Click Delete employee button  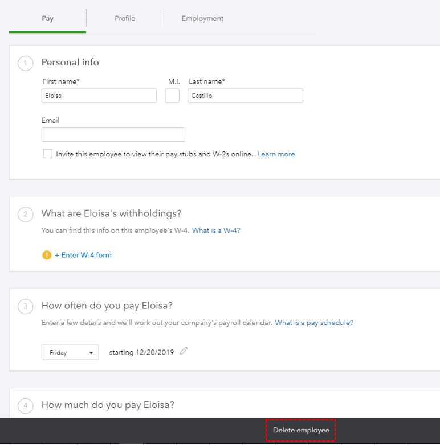301,430
